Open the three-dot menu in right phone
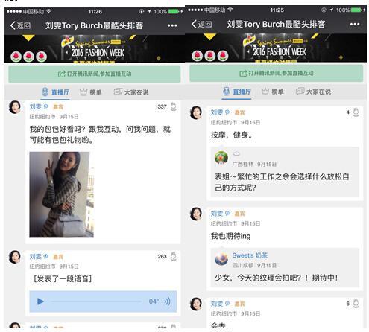The image size is (369, 332). [355, 24]
